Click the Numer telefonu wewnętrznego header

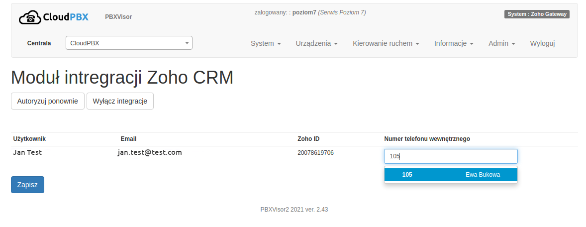427,139
